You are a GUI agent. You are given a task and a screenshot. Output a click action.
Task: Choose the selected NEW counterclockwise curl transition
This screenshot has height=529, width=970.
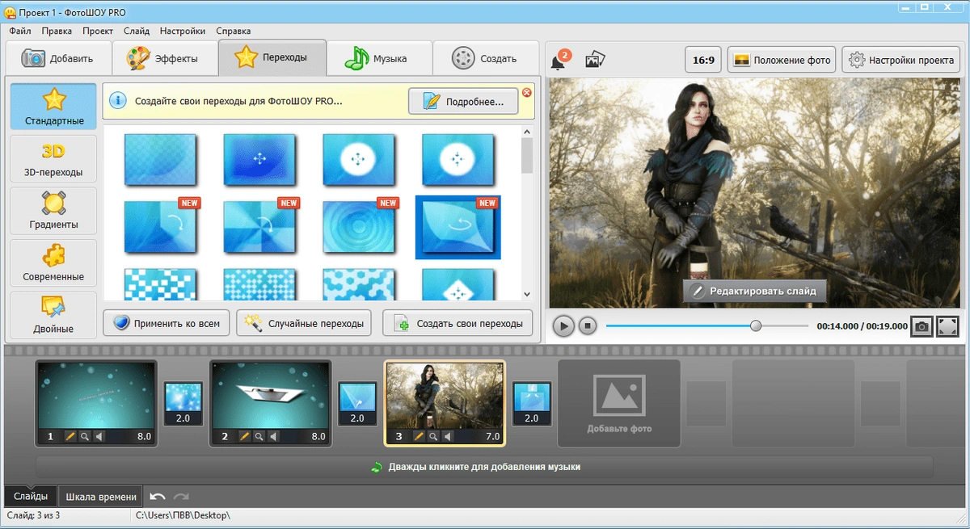(458, 226)
